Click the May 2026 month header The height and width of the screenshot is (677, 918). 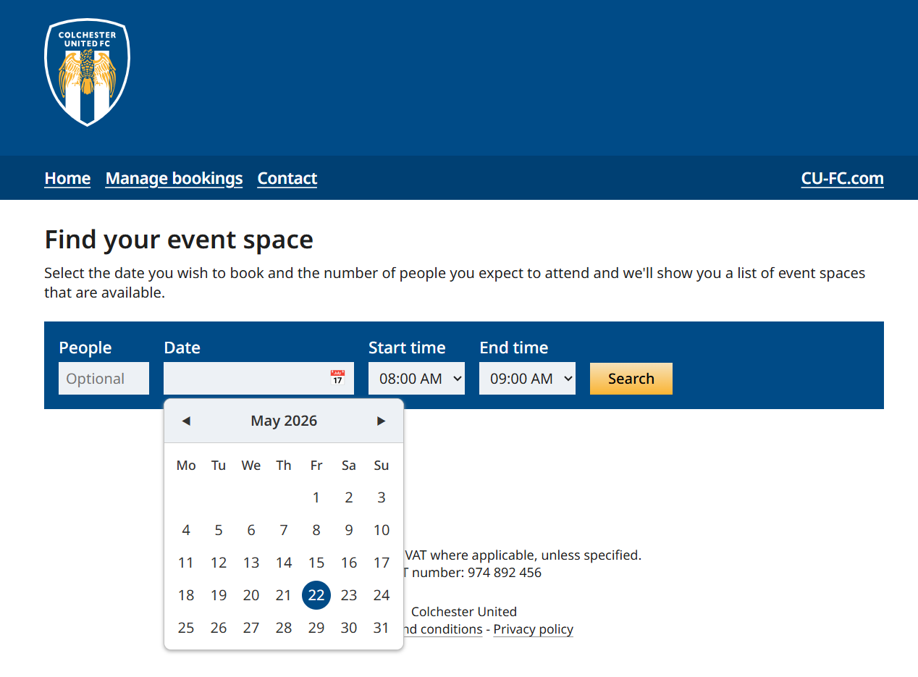[284, 421]
